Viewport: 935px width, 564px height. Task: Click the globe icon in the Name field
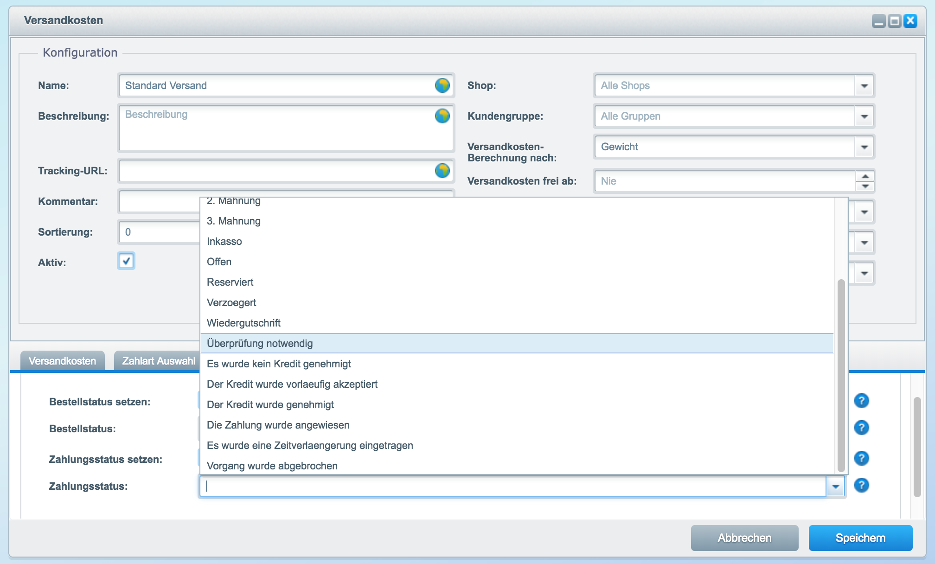442,85
